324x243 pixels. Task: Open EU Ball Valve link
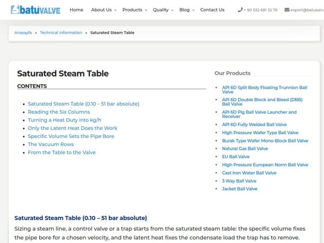point(236,157)
